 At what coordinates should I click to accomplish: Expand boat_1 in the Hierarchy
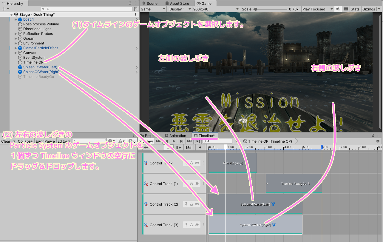click(16, 19)
